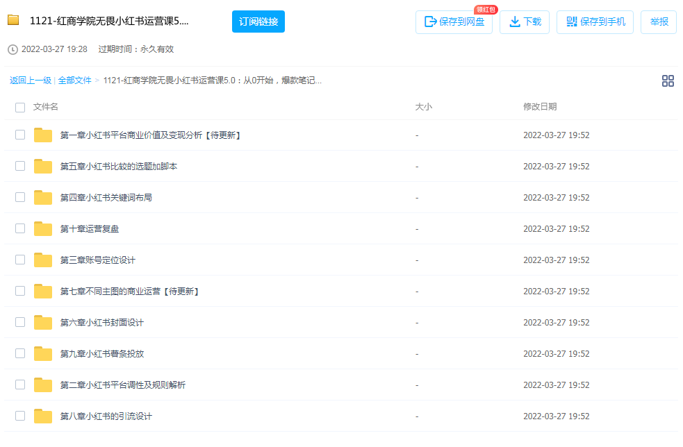The width and height of the screenshot is (683, 447).
Task: Check the box for 第六章小红书封面设计
Action: click(20, 322)
